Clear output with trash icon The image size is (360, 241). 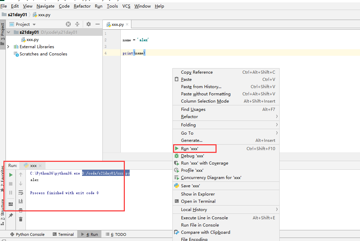(x=21, y=219)
